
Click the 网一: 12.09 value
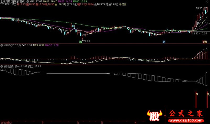21,66
